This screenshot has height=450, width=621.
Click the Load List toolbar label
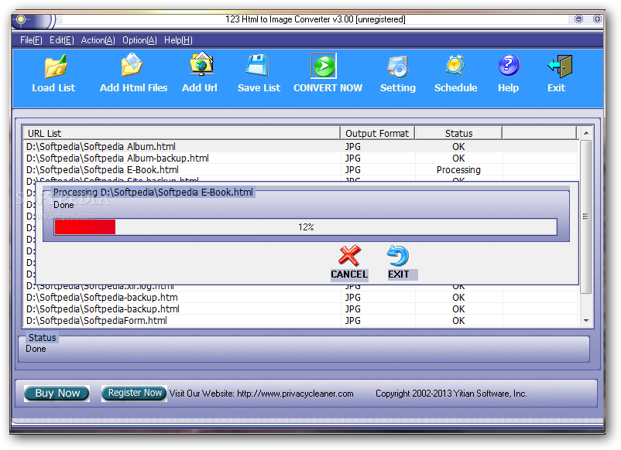tap(53, 88)
